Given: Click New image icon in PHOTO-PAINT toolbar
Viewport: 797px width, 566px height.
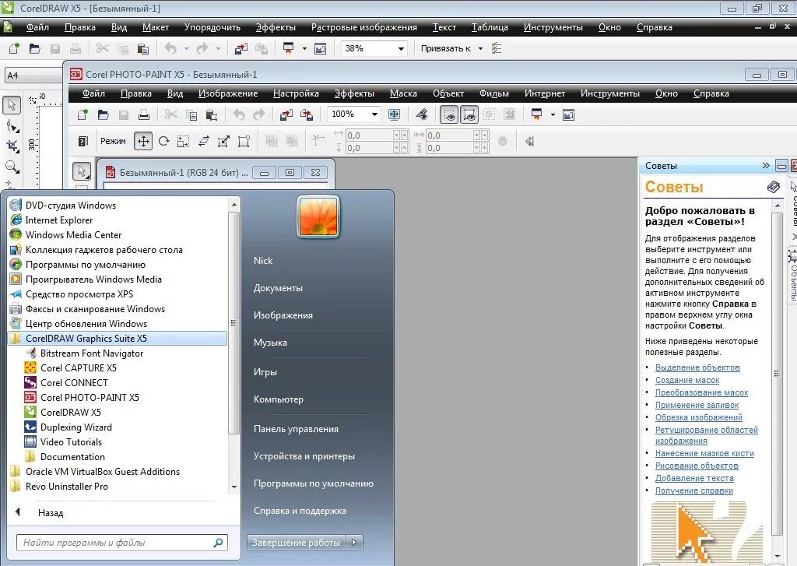Looking at the screenshot, I should pos(83,115).
